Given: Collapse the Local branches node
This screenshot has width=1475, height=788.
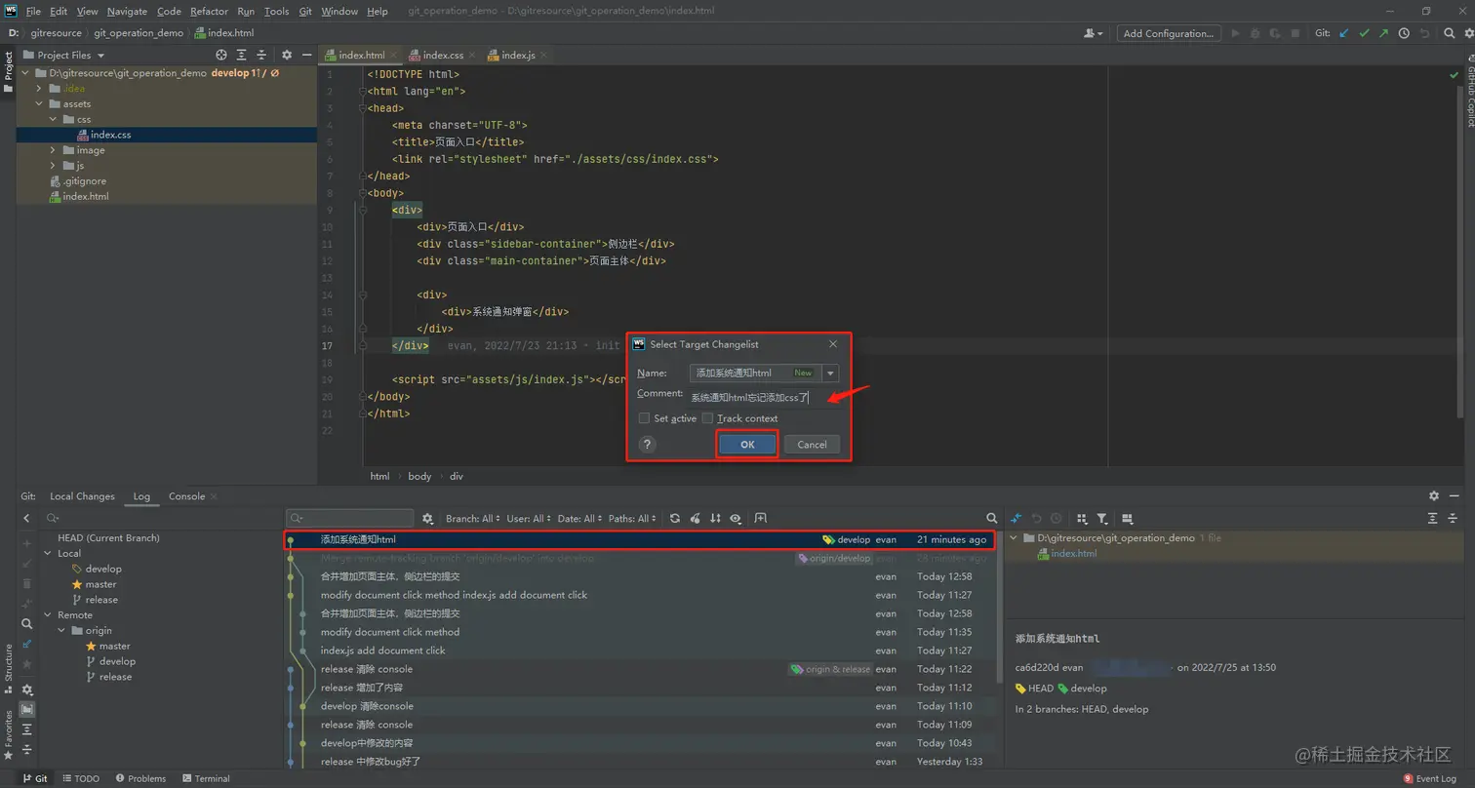Looking at the screenshot, I should pos(49,553).
